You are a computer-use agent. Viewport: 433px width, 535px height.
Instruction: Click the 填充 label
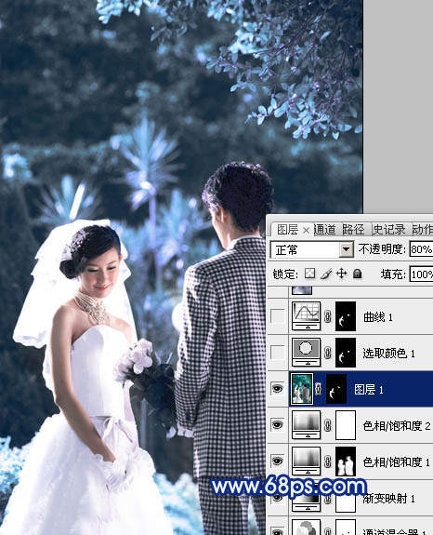(x=393, y=274)
